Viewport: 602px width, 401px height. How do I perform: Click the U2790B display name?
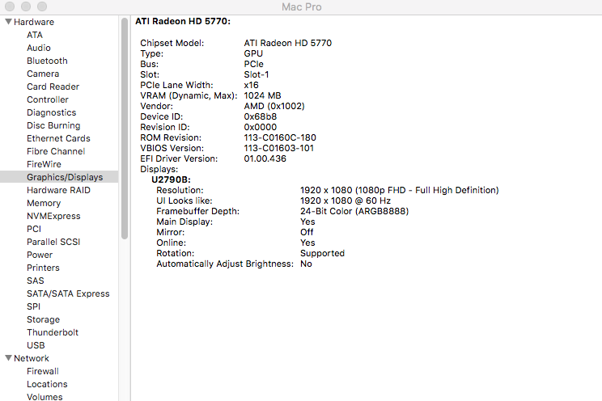pos(171,179)
